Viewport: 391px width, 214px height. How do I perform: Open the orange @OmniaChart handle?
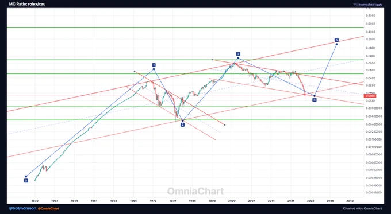pos(48,208)
